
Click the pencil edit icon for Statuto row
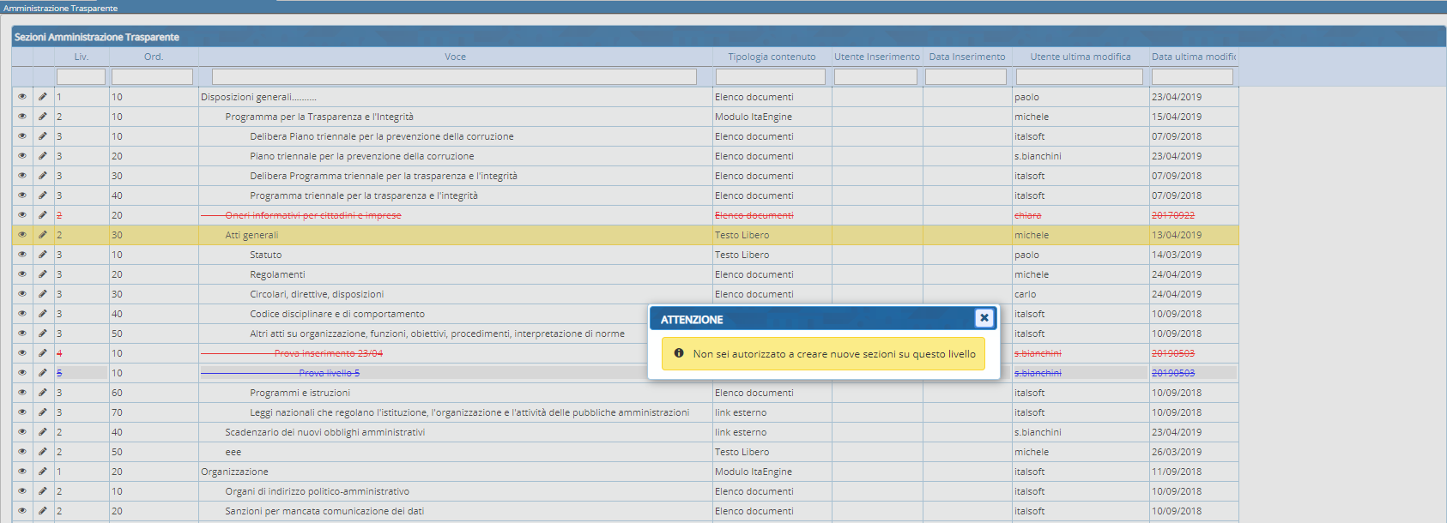pyautogui.click(x=43, y=255)
